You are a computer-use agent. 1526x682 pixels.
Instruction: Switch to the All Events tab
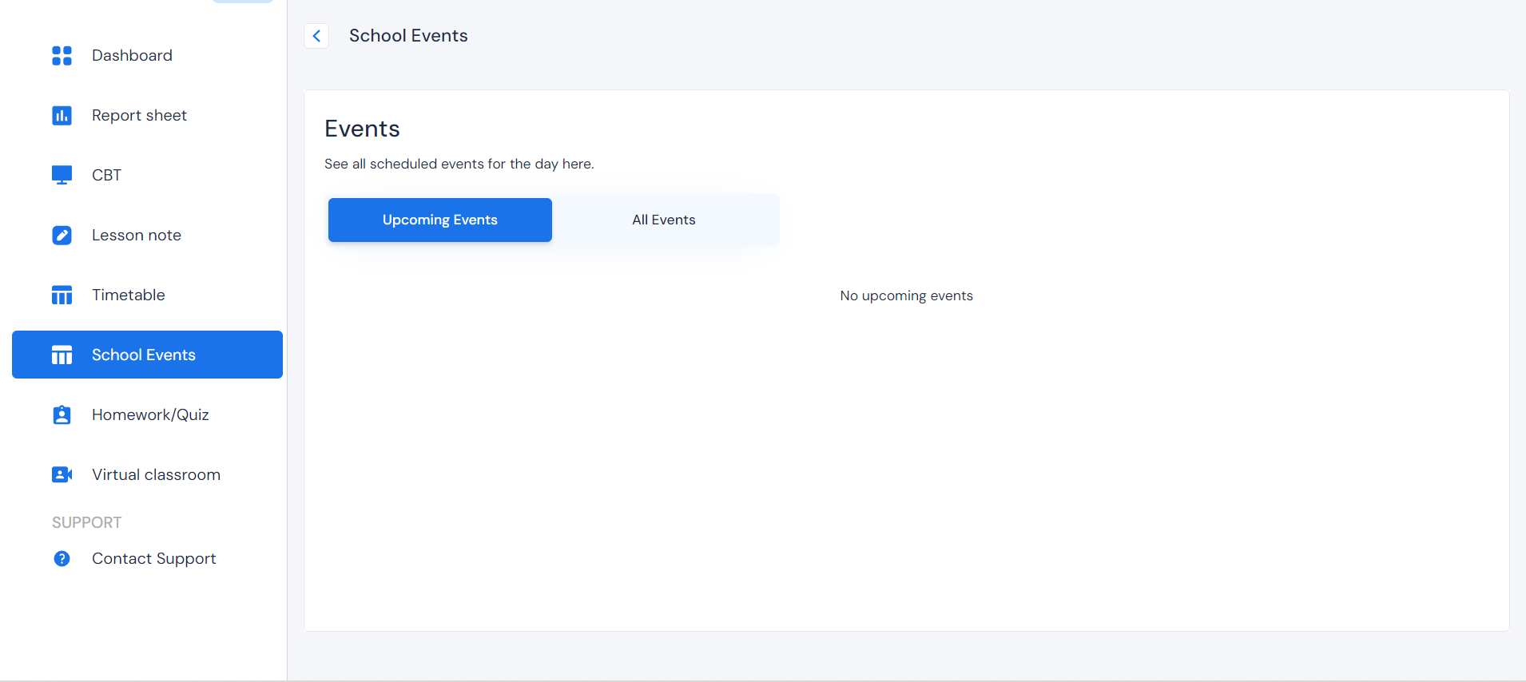point(663,220)
